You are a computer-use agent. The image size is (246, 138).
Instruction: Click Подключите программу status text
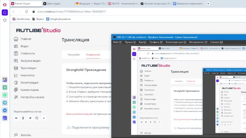(91, 128)
